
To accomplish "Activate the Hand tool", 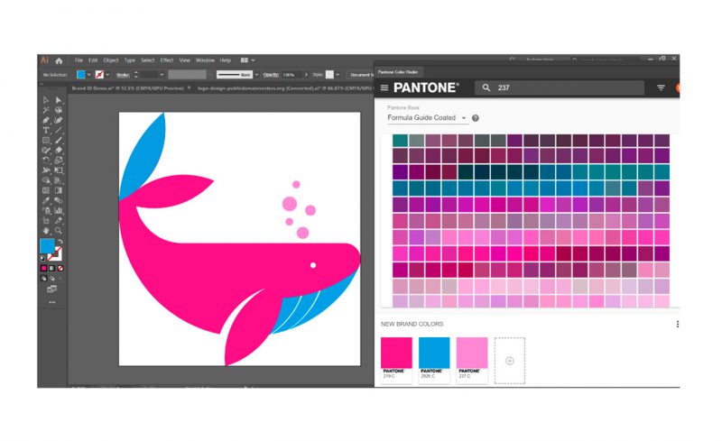I will click(46, 231).
